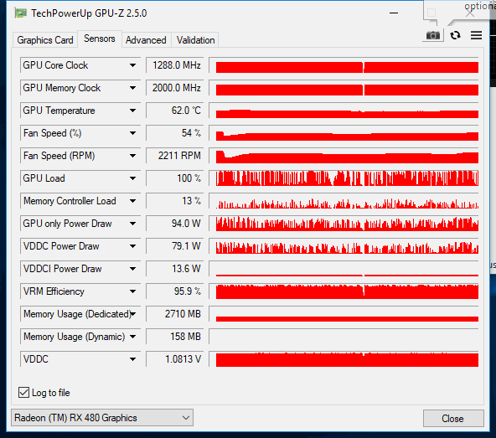Click the GPU Temperature history graph
Viewport: 496px width, 438px height.
point(344,111)
